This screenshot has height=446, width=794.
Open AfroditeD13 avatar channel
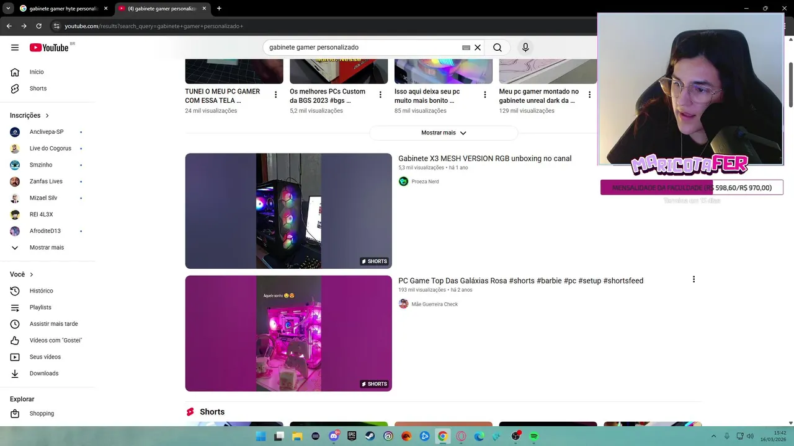coord(15,231)
